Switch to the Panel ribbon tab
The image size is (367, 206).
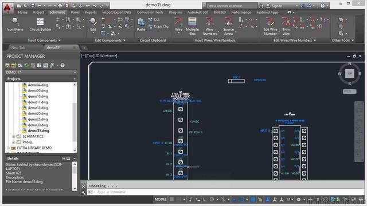(75, 12)
